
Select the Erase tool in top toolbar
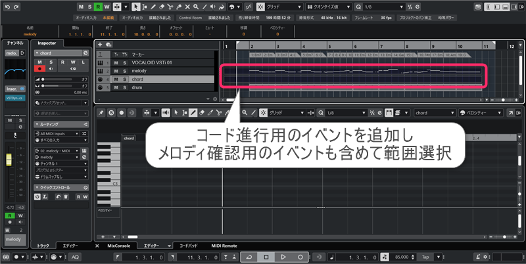161,7
